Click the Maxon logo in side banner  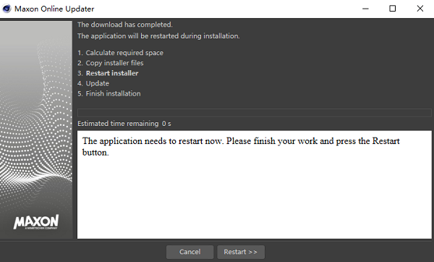[36, 222]
